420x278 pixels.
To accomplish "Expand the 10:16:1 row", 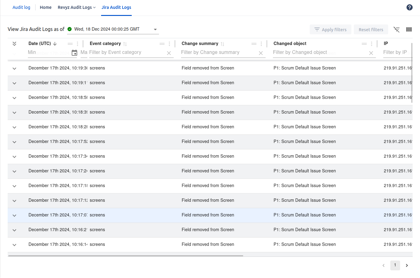I will click(14, 245).
